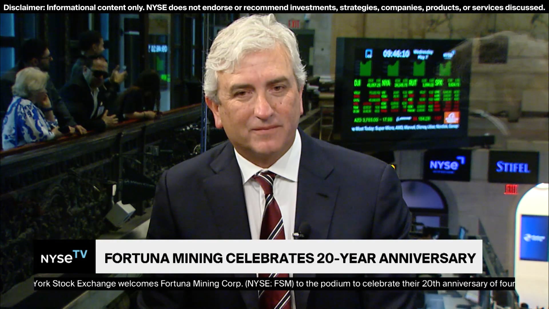The height and width of the screenshot is (309, 549).
Task: Click the green DJI mini chart
Action: [365, 68]
